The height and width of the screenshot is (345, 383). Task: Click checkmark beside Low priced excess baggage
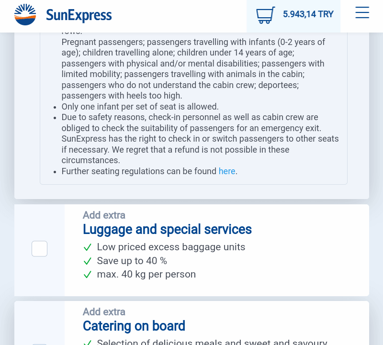pos(87,247)
